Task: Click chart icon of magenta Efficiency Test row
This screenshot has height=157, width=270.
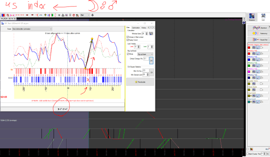Action: (258, 72)
